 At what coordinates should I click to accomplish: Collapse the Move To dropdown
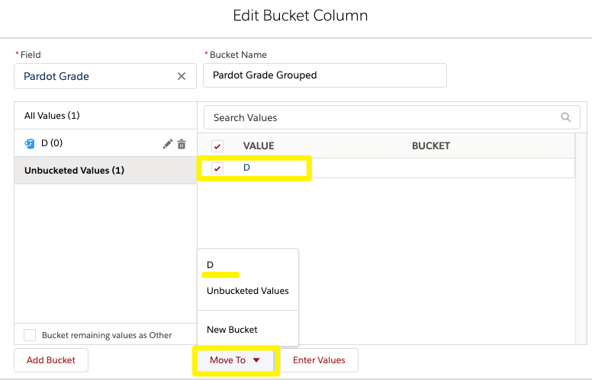(x=236, y=360)
